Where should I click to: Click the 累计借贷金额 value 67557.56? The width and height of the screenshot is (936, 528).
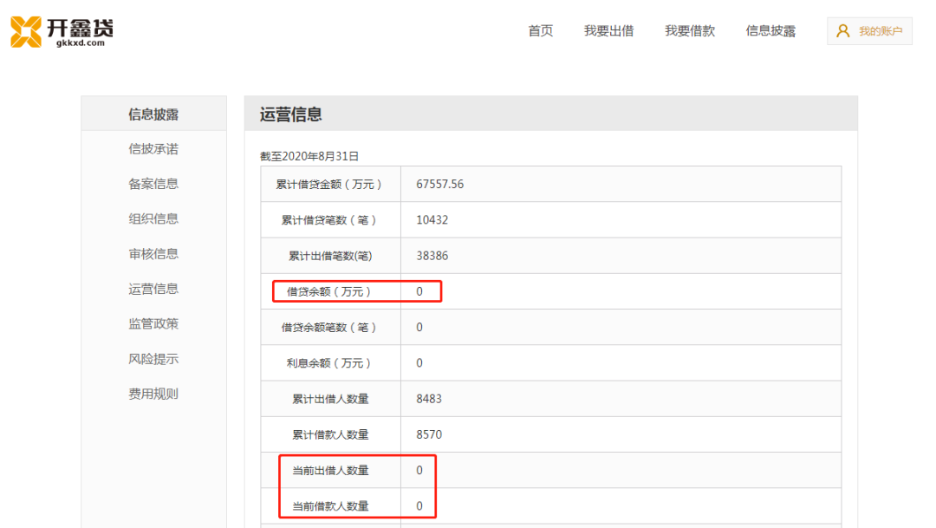coord(439,185)
